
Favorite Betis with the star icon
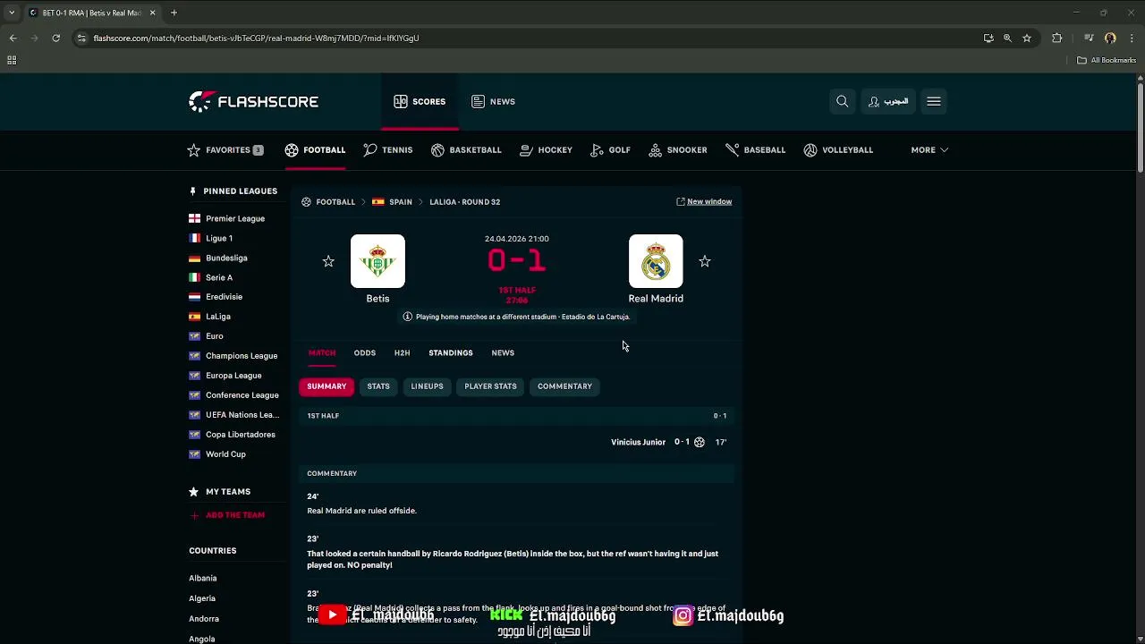tap(328, 261)
